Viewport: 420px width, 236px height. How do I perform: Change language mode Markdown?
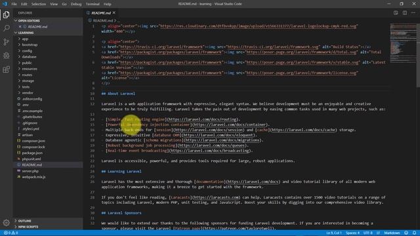click(x=392, y=233)
